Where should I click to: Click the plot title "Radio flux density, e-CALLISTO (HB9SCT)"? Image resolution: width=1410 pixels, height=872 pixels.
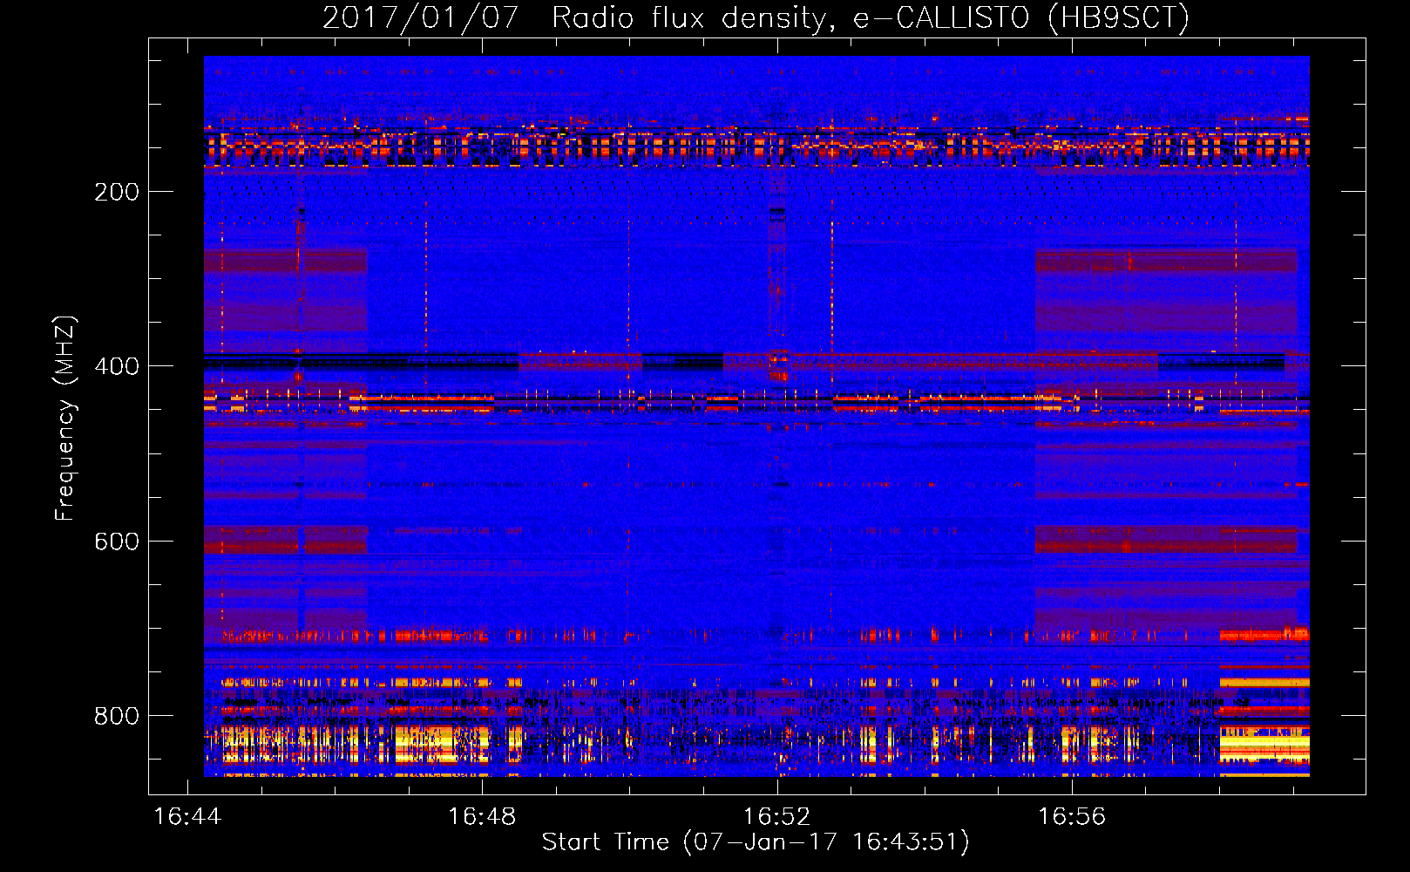871,17
